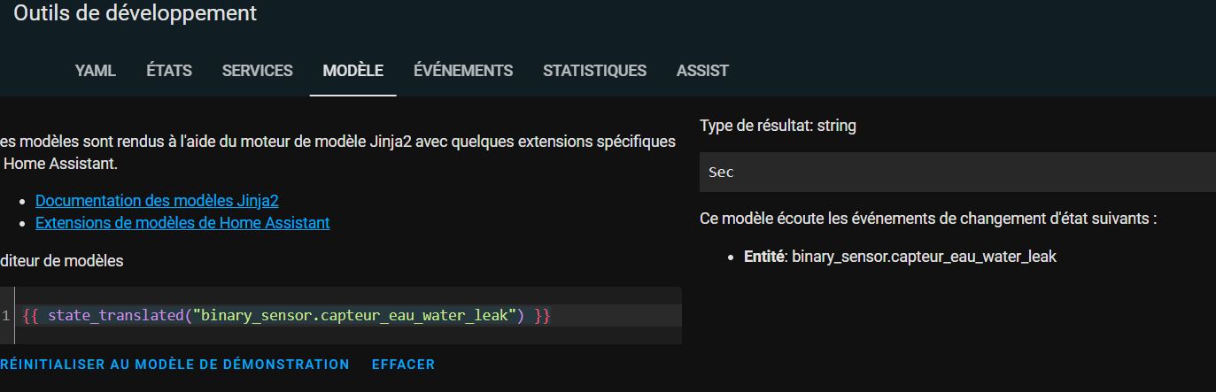Follow Extensions de modèles de Home Assistant link
Image resolution: width=1216 pixels, height=392 pixels.
coord(182,223)
